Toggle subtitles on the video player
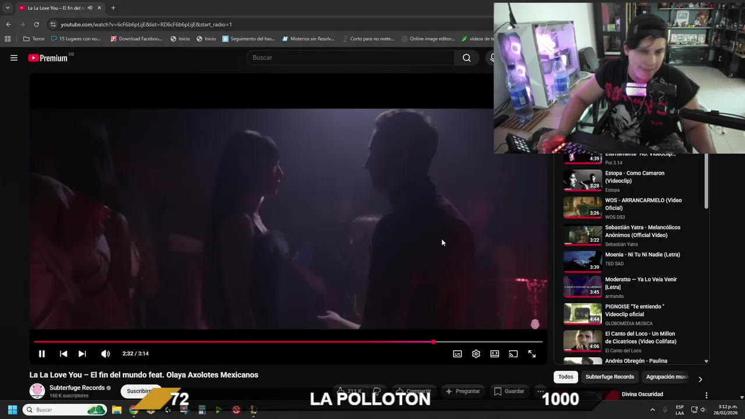This screenshot has width=745, height=419. [x=457, y=354]
